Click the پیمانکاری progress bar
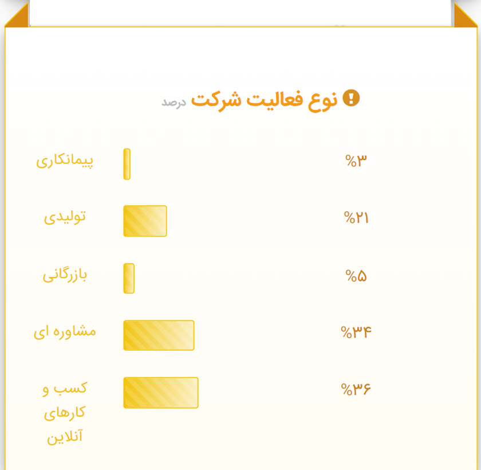 pos(127,164)
